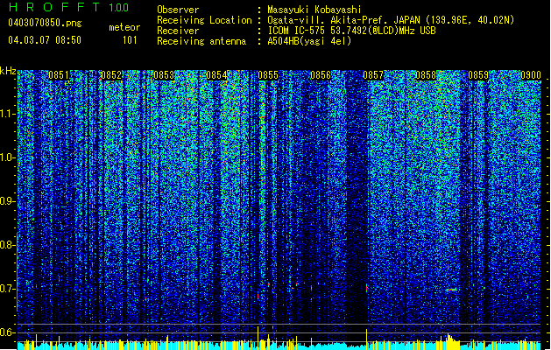Click the 0859 time marker
Image resolution: width=551 pixels, height=350 pixels.
478,75
